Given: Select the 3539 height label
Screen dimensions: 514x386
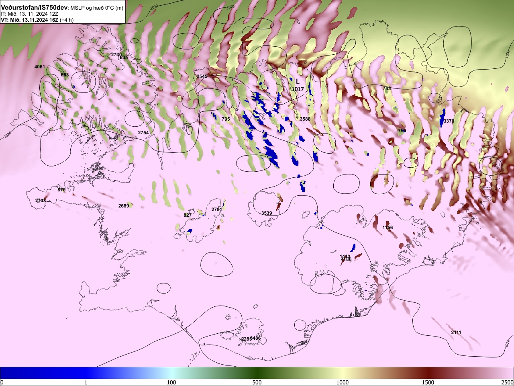Looking at the screenshot, I should click(x=267, y=213).
